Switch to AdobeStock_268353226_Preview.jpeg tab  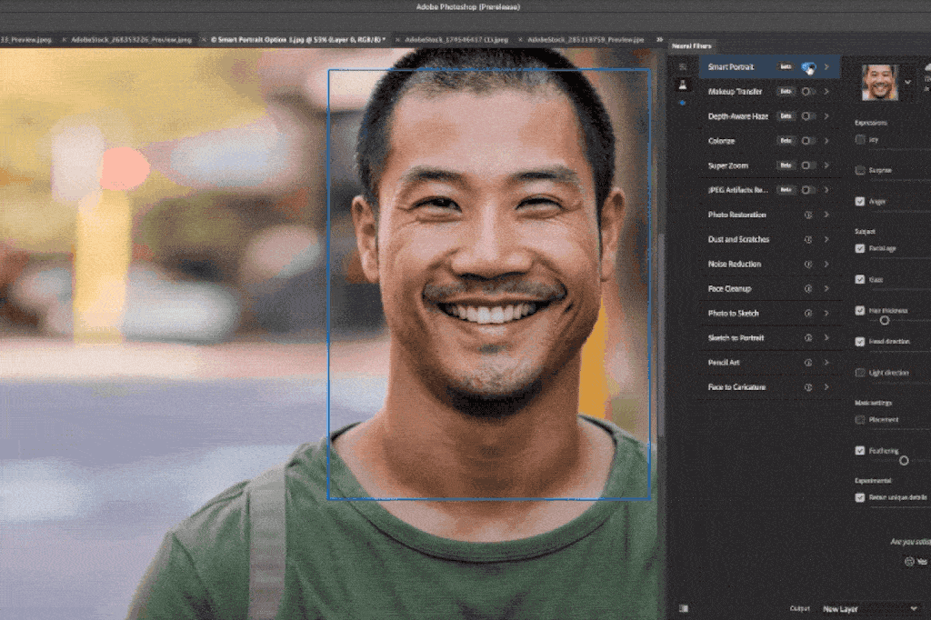pyautogui.click(x=134, y=40)
